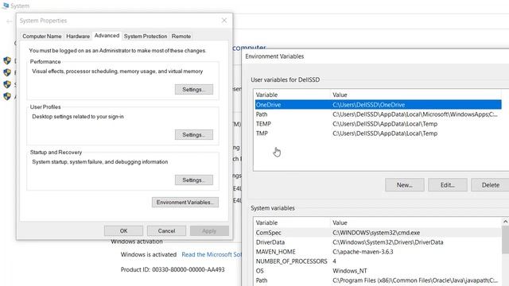Image resolution: width=509 pixels, height=286 pixels.
Task: Select the system Path variable row
Action: (379, 280)
